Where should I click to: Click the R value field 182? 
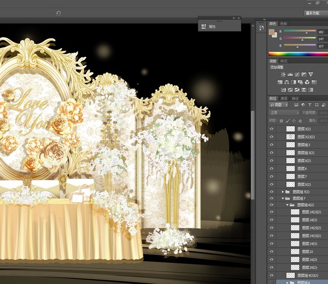(x=323, y=32)
